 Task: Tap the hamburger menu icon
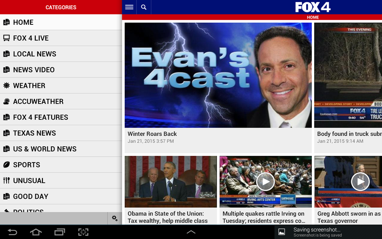pos(129,7)
